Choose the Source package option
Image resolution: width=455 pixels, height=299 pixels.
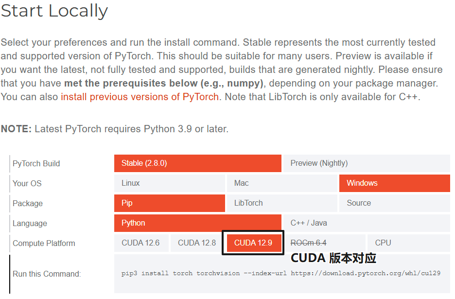point(395,203)
